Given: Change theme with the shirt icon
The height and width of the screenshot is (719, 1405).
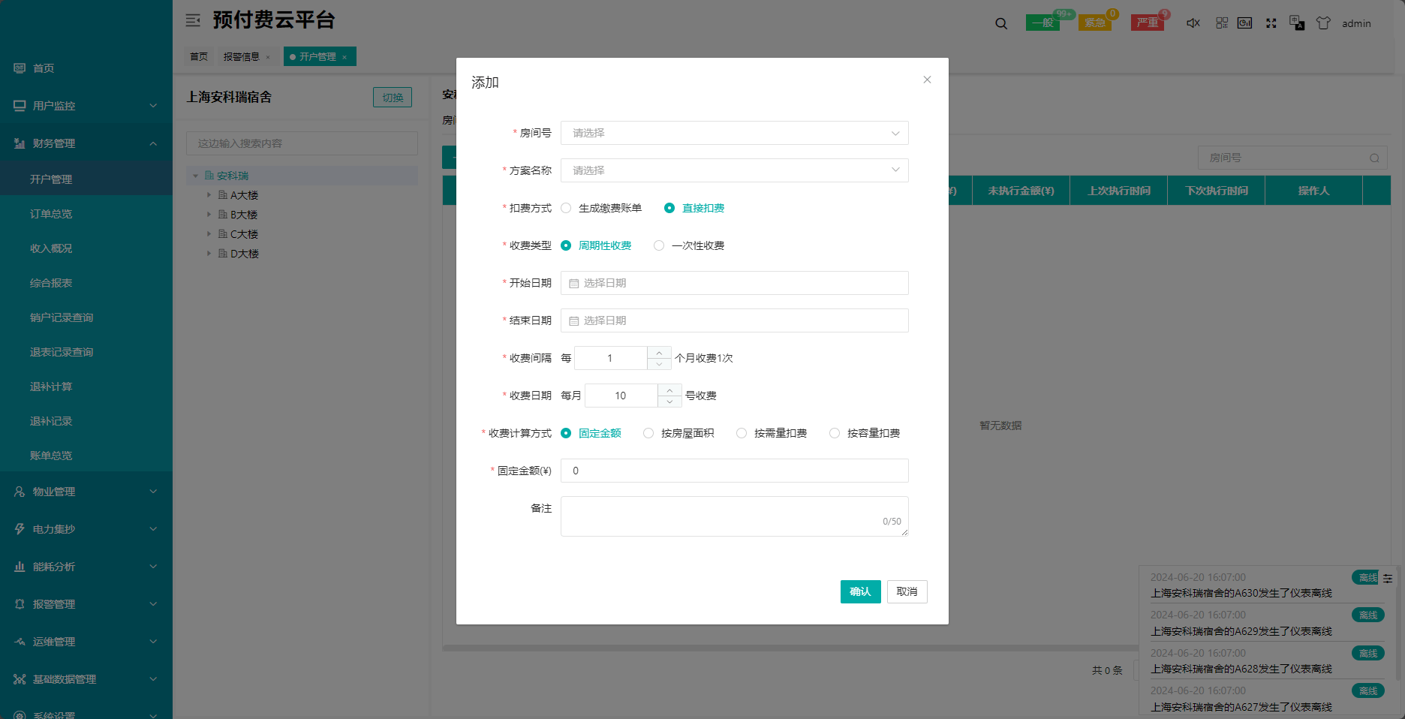Looking at the screenshot, I should pyautogui.click(x=1323, y=23).
